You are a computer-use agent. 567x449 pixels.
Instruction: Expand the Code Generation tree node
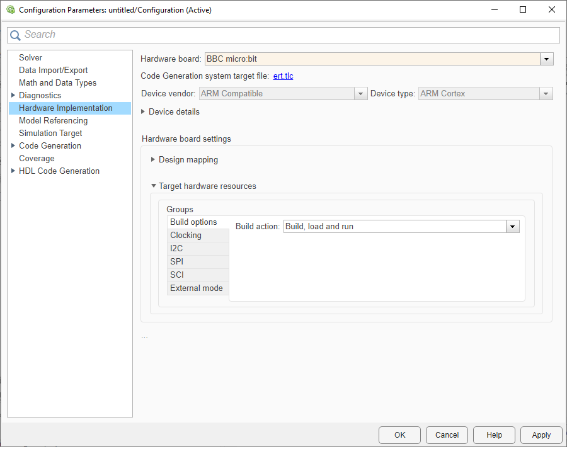(x=13, y=145)
